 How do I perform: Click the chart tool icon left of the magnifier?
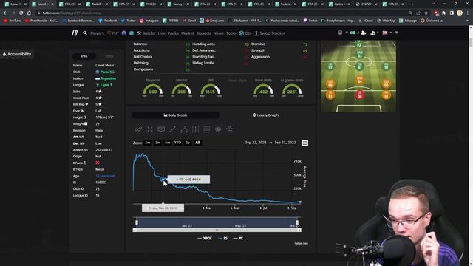(x=218, y=129)
